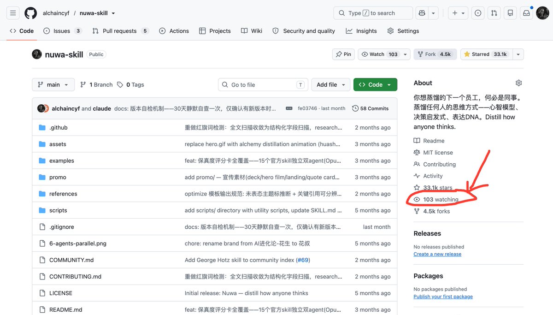Click the .gitignore file icon
Screen dimensions: 553x315
(42, 227)
